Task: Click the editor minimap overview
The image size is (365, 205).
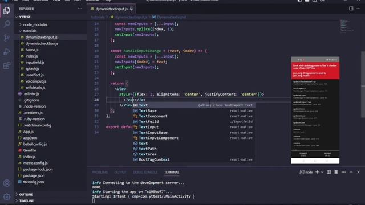Action: [347, 26]
